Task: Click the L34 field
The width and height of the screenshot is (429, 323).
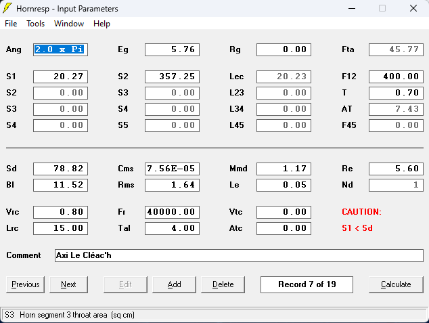Action: (x=284, y=109)
